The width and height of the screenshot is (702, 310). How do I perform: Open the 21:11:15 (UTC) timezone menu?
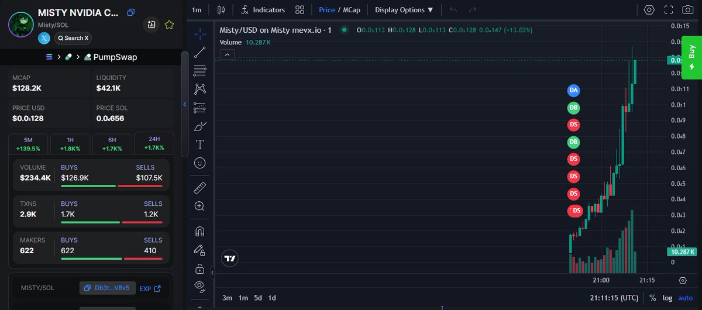(x=614, y=298)
